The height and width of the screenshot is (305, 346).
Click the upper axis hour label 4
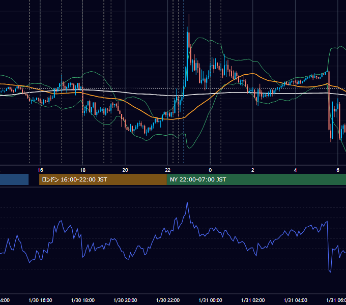point(295,170)
